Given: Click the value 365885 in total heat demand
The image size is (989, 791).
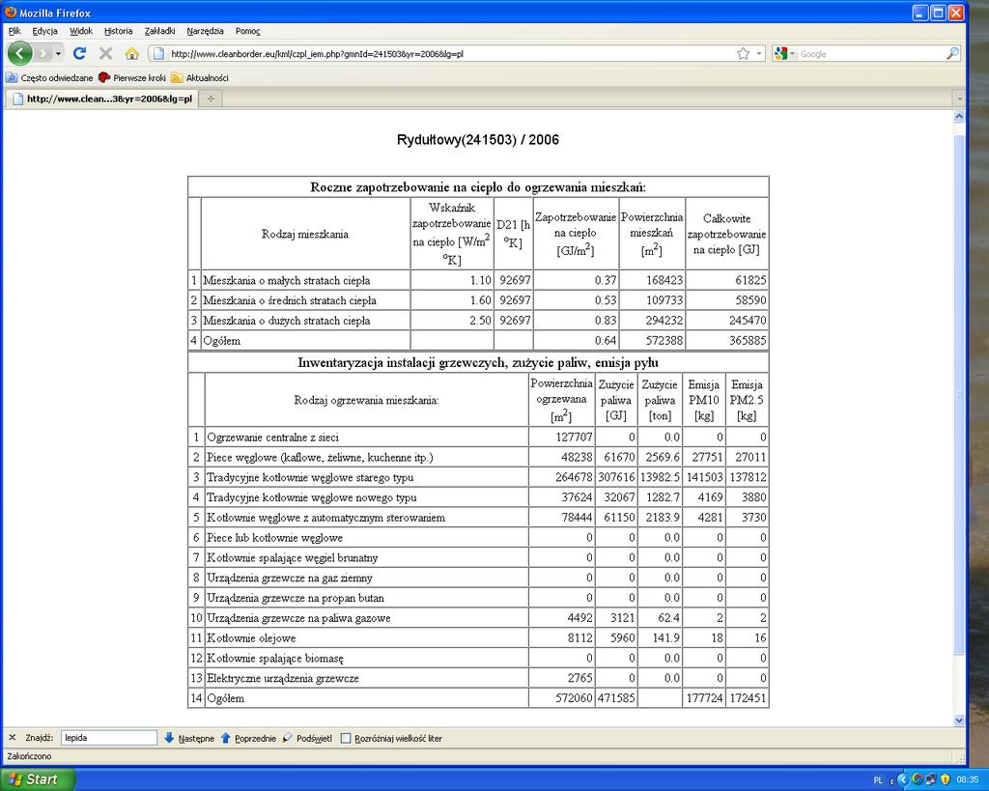Looking at the screenshot, I should (x=748, y=341).
